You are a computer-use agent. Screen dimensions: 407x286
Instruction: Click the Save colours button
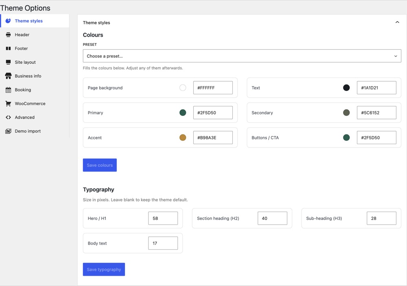click(x=100, y=165)
